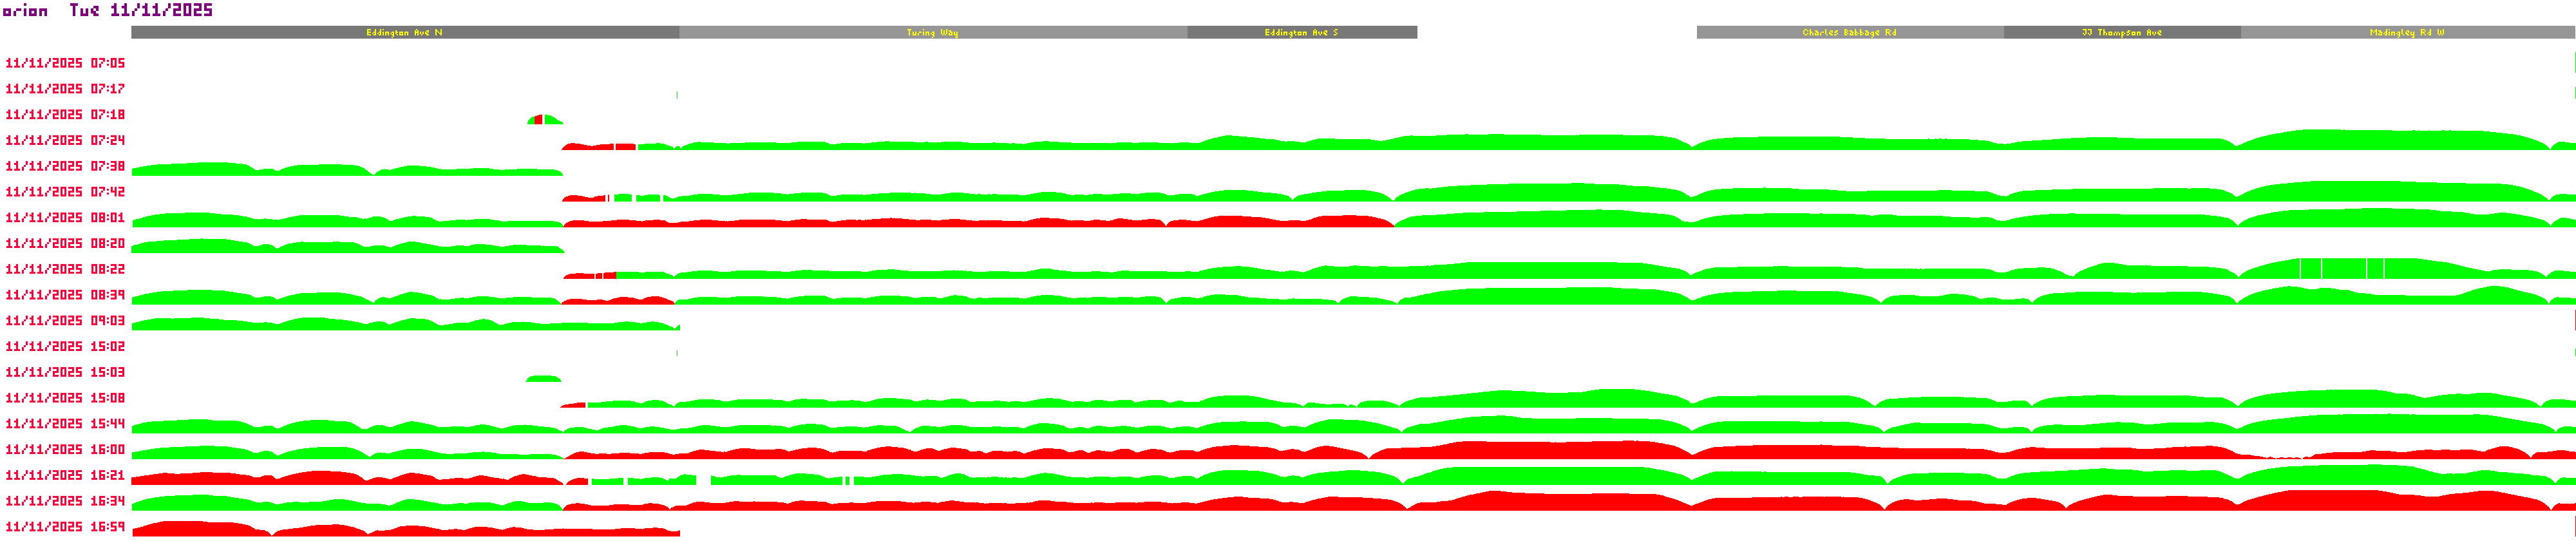Open the 16:59 journey timestamp

65,527
